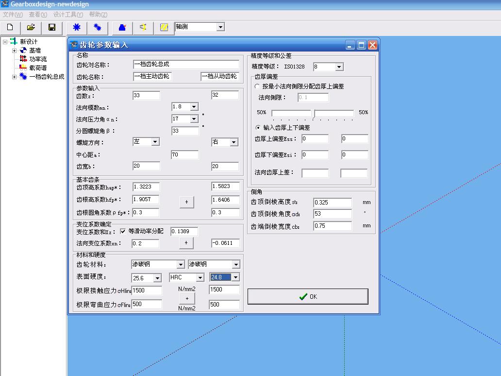Click the 法向变位系数 field showing 0.2
Image resolution: width=501 pixels, height=376 pixels.
145,244
